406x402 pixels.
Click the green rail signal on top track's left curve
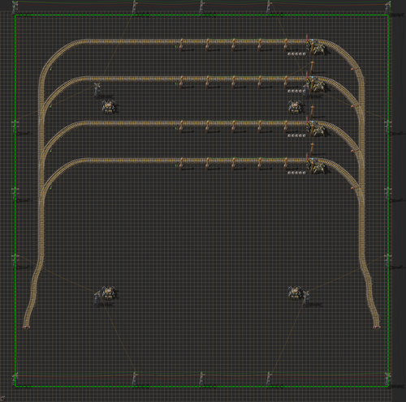click(x=51, y=70)
